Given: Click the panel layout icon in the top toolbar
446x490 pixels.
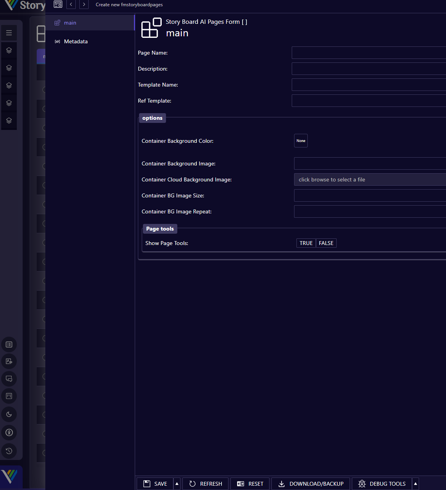Looking at the screenshot, I should point(58,4).
